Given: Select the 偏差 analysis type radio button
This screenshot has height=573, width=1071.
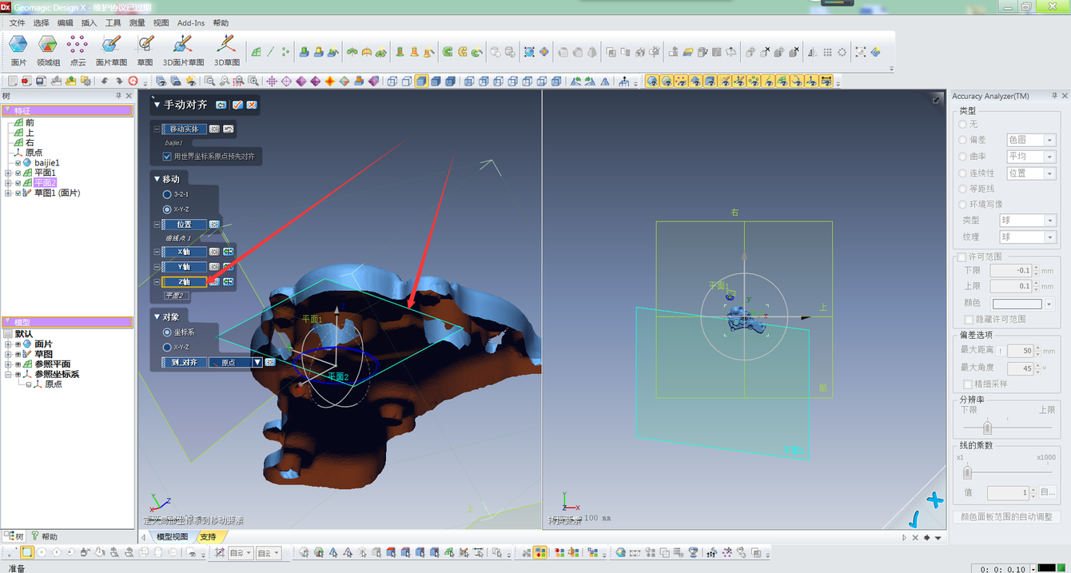Looking at the screenshot, I should (962, 140).
